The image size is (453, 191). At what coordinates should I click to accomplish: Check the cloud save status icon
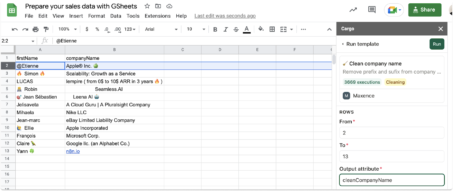(169, 6)
